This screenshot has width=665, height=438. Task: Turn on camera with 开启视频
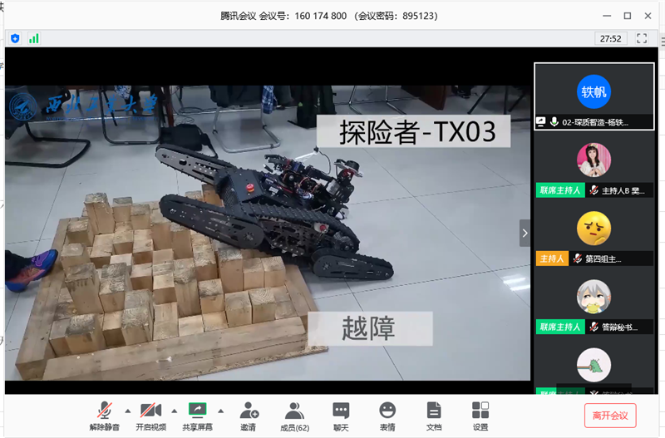[x=151, y=416]
